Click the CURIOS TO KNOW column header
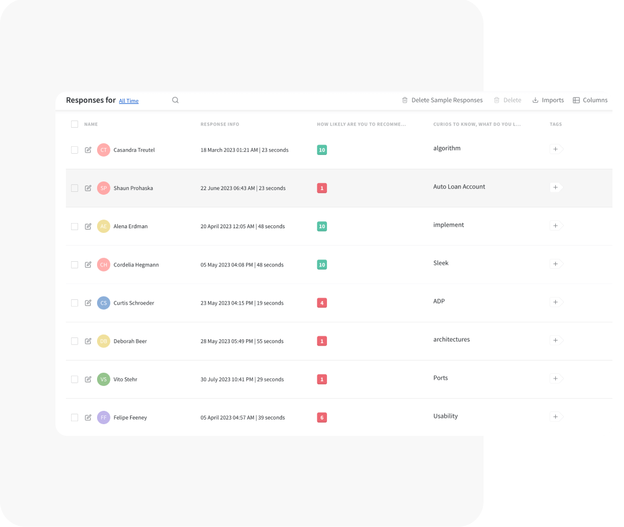Screen dimensions: 624x527 point(477,124)
